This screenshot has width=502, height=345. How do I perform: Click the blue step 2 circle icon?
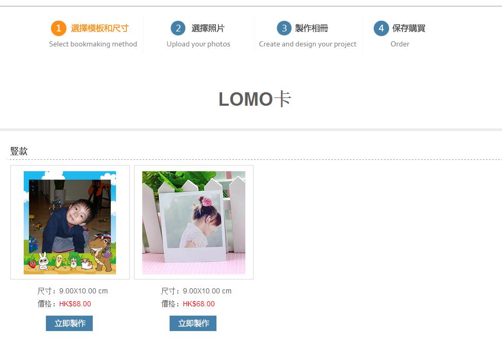(178, 28)
